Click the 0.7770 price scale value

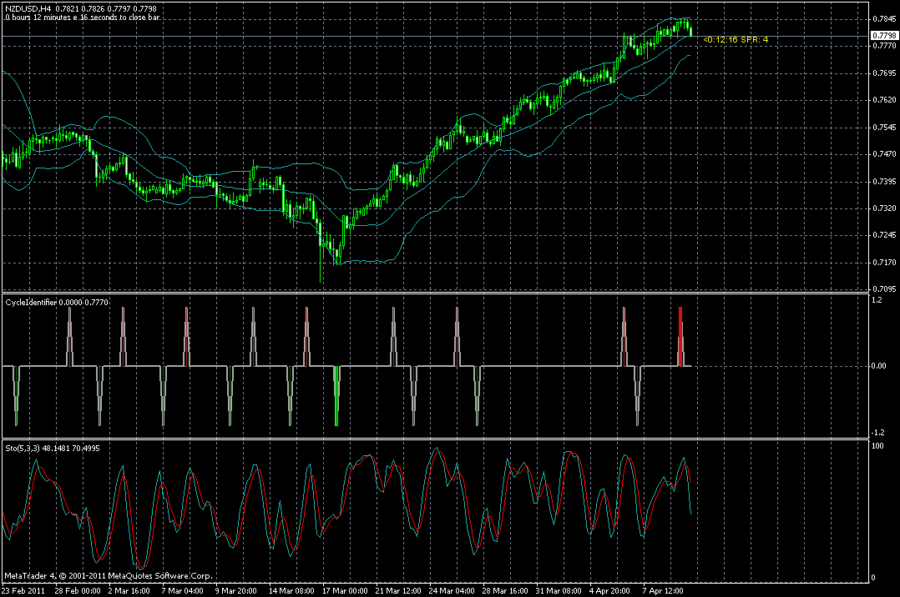(x=884, y=45)
